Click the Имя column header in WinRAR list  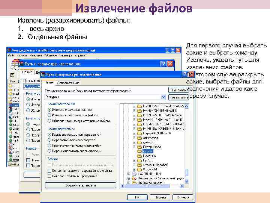pos(13,81)
